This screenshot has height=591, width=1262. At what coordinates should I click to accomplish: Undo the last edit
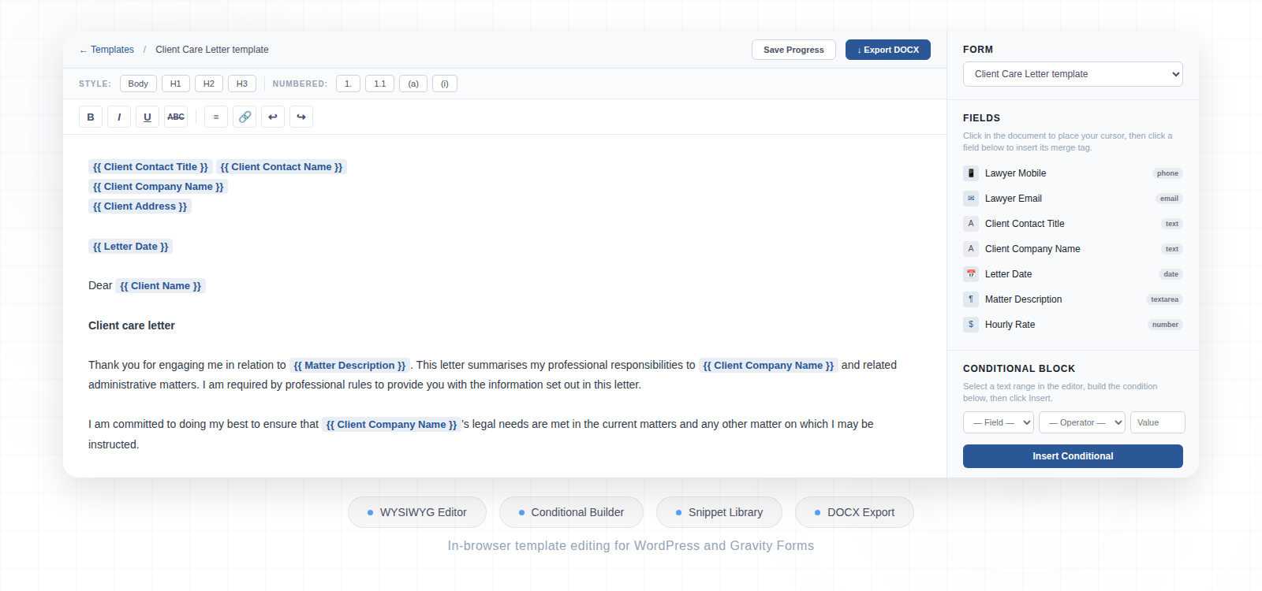click(273, 117)
